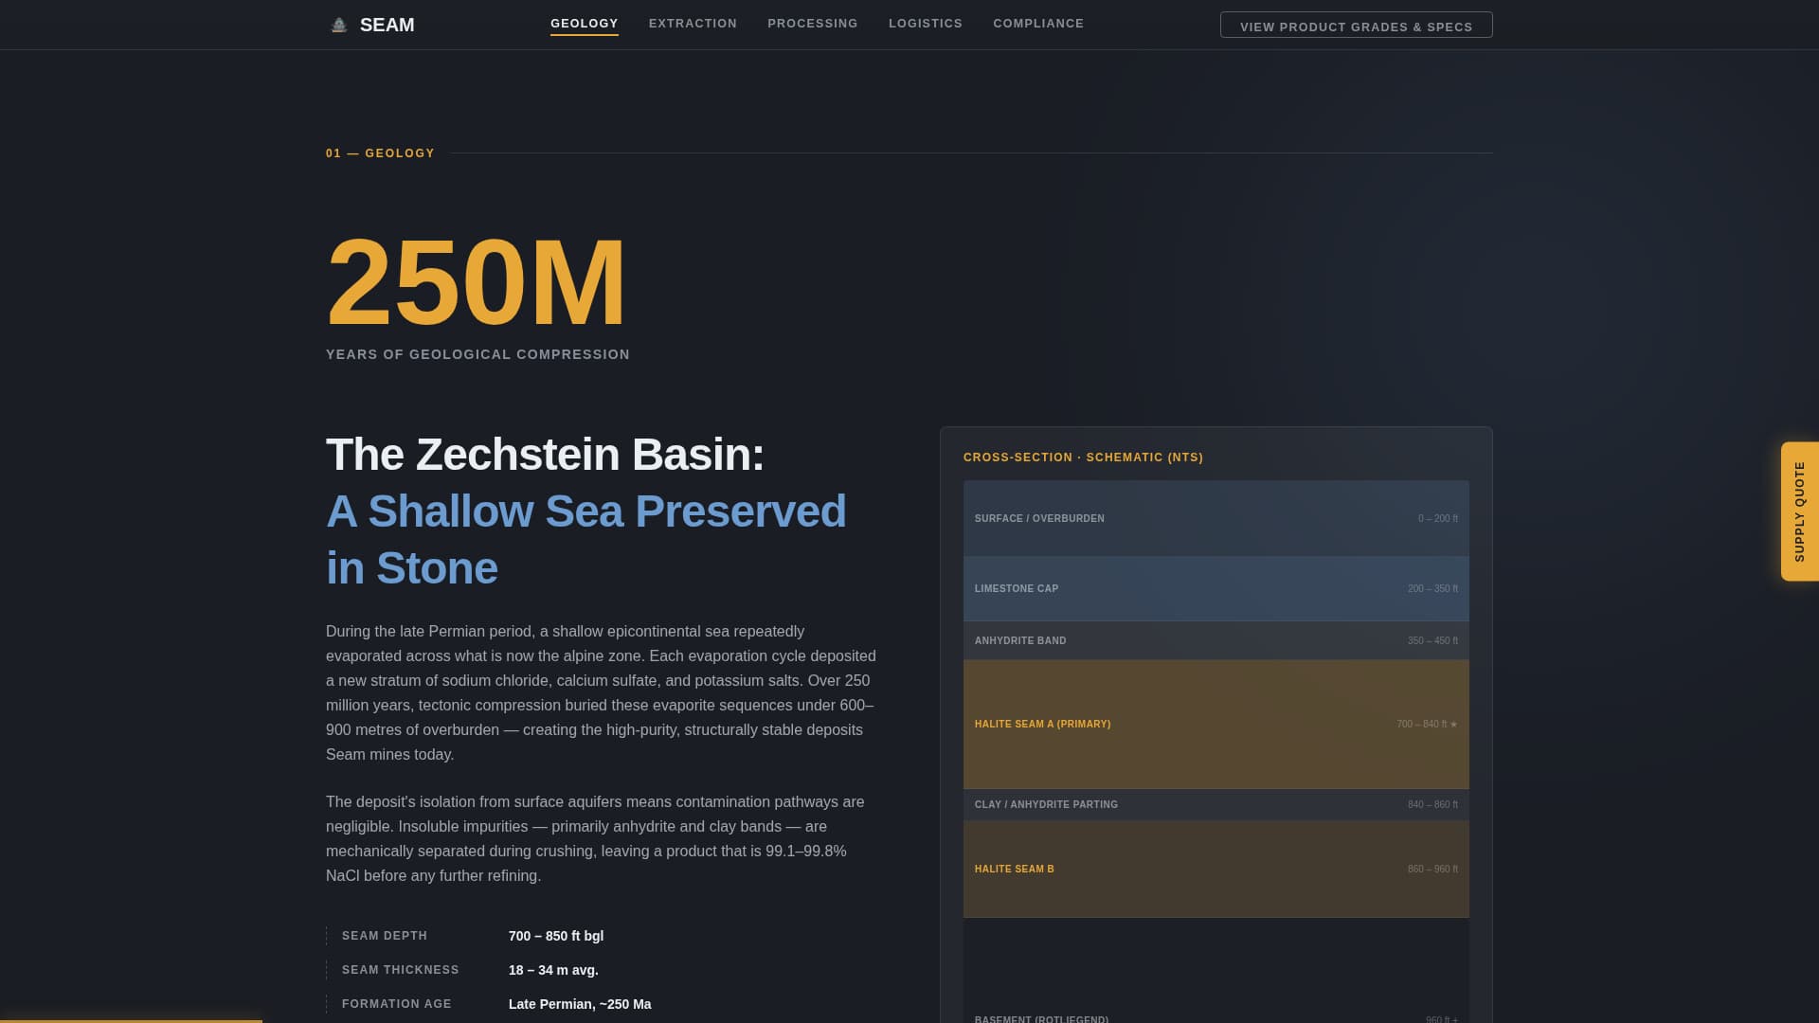Select the Seam Thickness value 18–34 m avg
The height and width of the screenshot is (1023, 1819).
(552, 969)
